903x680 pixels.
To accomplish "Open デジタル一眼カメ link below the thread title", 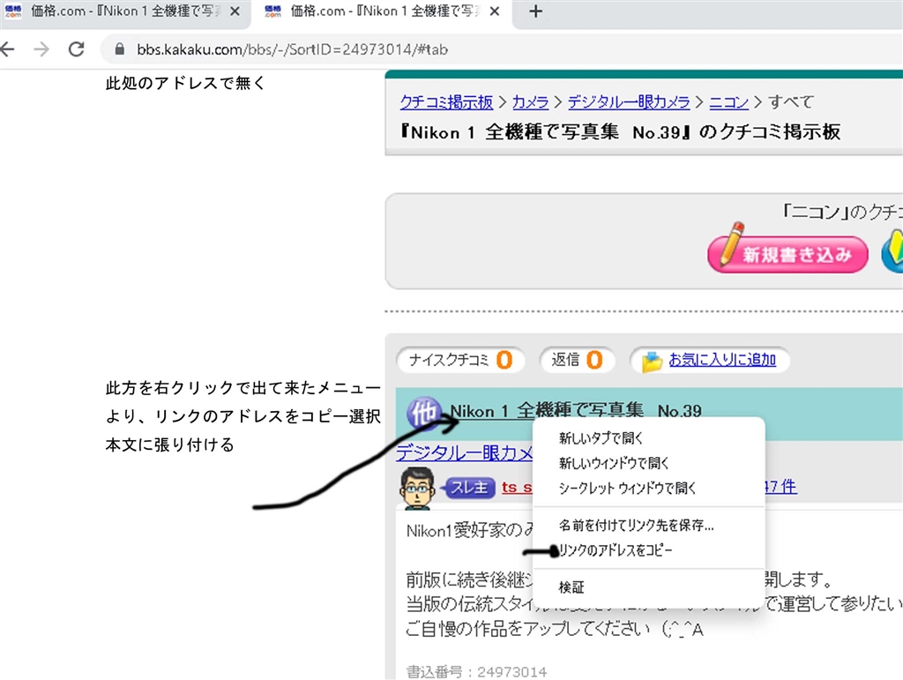I will pos(464,453).
